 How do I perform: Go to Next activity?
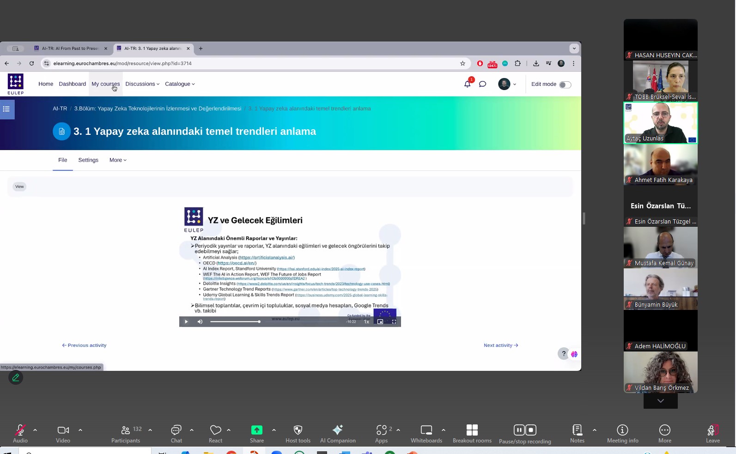(x=501, y=345)
